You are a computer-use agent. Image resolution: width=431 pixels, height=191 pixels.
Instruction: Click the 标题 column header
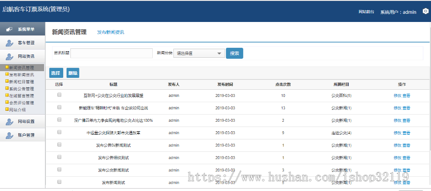pyautogui.click(x=113, y=85)
